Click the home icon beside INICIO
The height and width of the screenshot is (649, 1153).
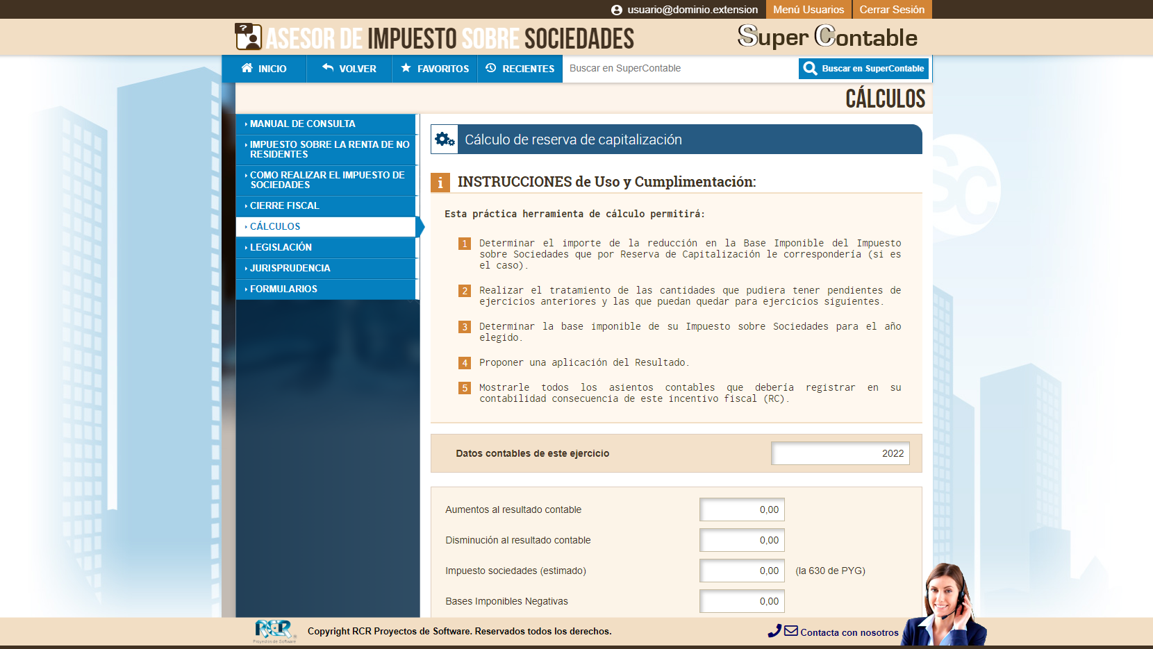tap(247, 68)
